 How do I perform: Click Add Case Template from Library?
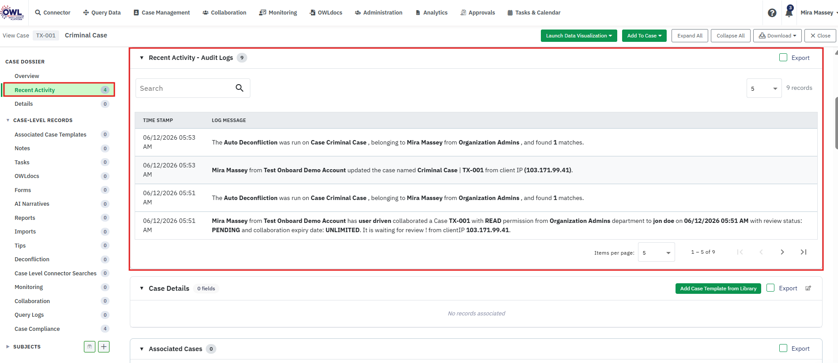pos(718,289)
